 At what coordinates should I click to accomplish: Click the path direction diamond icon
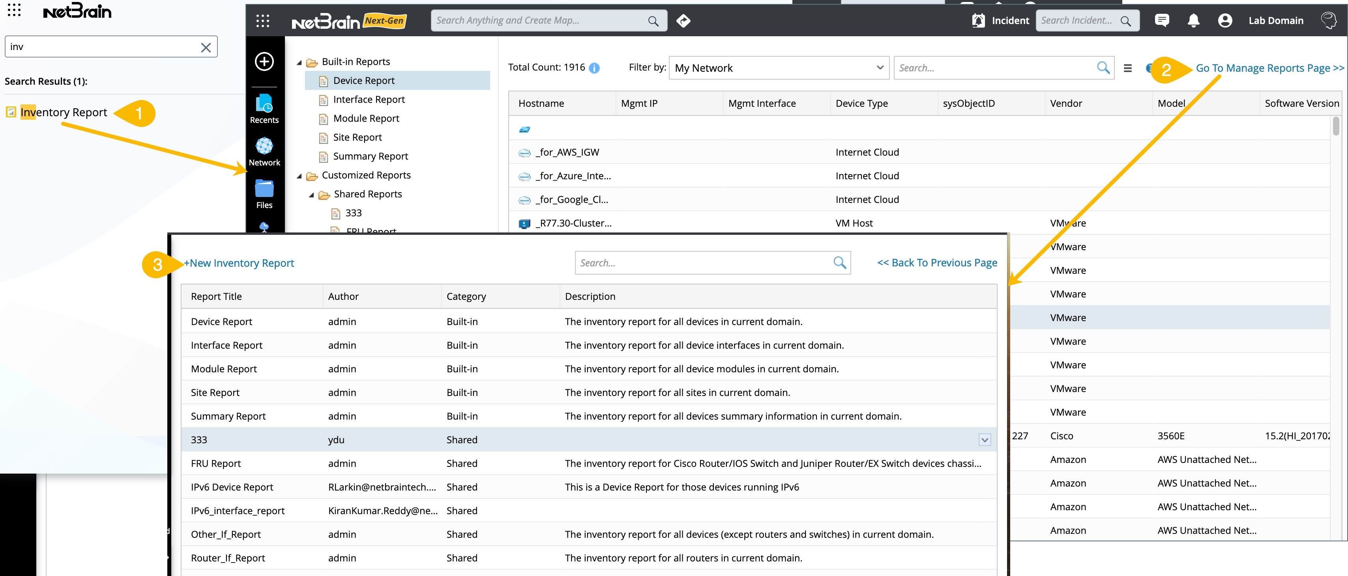pos(683,20)
